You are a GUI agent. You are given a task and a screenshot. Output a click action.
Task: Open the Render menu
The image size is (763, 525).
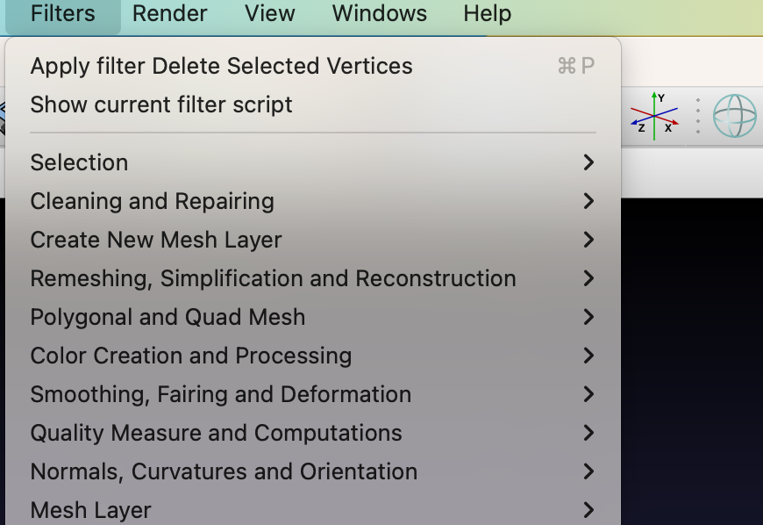tap(169, 14)
